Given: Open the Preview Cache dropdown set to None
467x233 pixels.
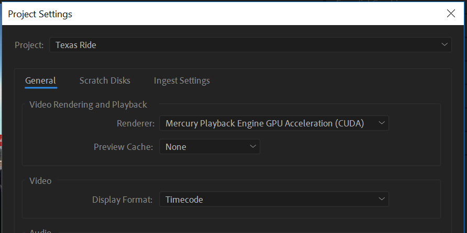Looking at the screenshot, I should (209, 147).
